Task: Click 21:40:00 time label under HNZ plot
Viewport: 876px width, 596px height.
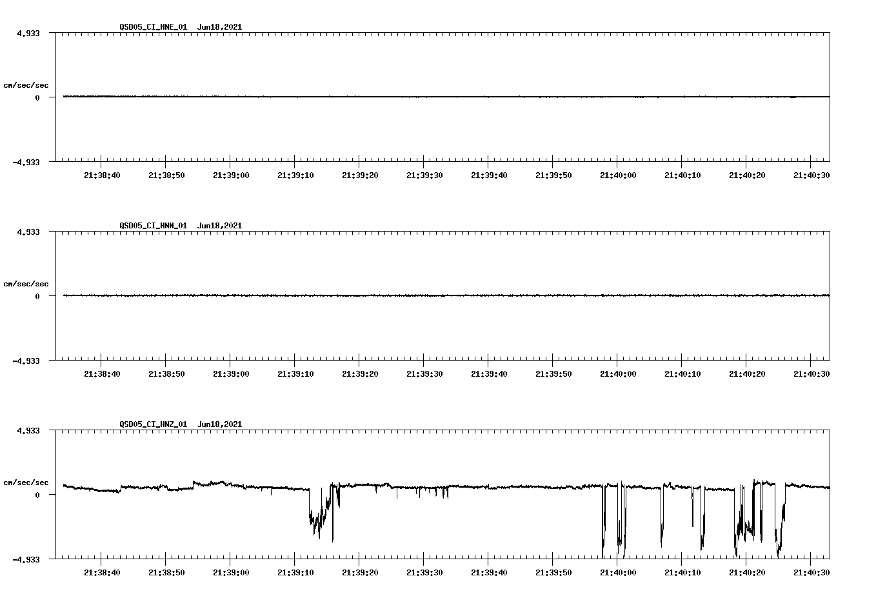Action: click(618, 573)
